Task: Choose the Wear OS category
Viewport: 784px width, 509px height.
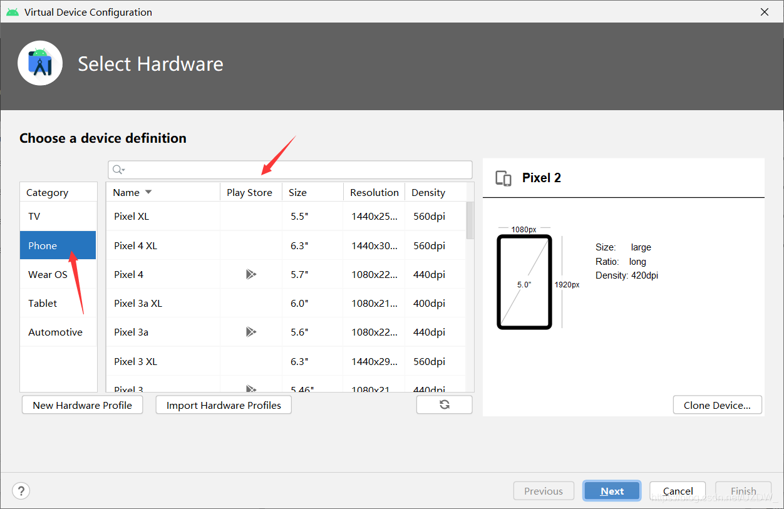Action: point(58,274)
